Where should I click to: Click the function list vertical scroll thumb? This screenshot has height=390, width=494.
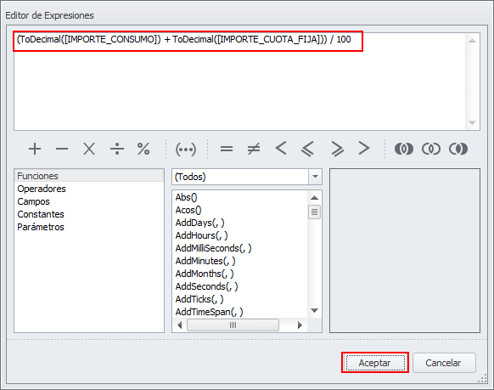pyautogui.click(x=314, y=212)
